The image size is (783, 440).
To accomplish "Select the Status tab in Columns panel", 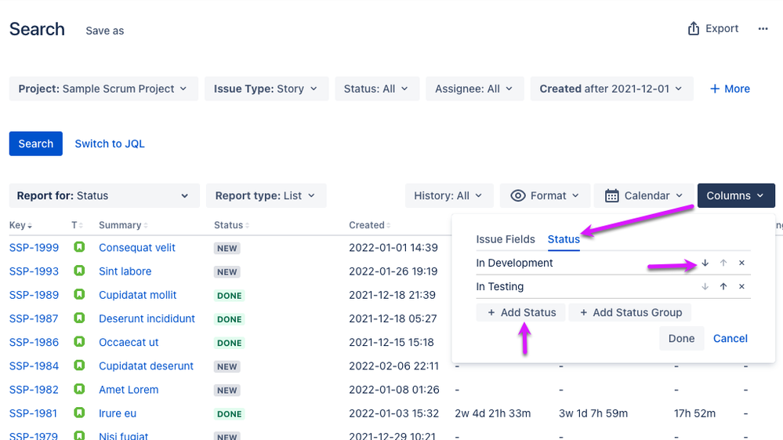I will click(x=564, y=239).
